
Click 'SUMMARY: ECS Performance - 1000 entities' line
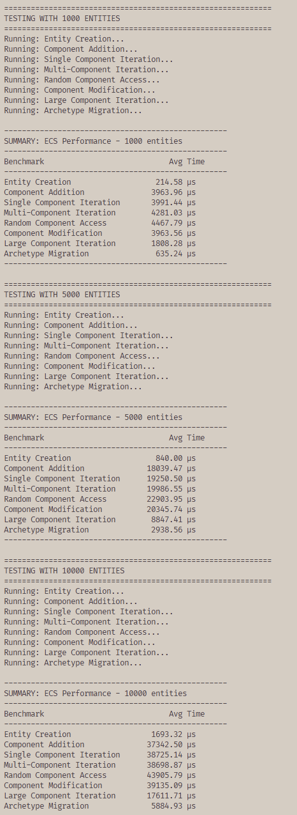point(93,141)
